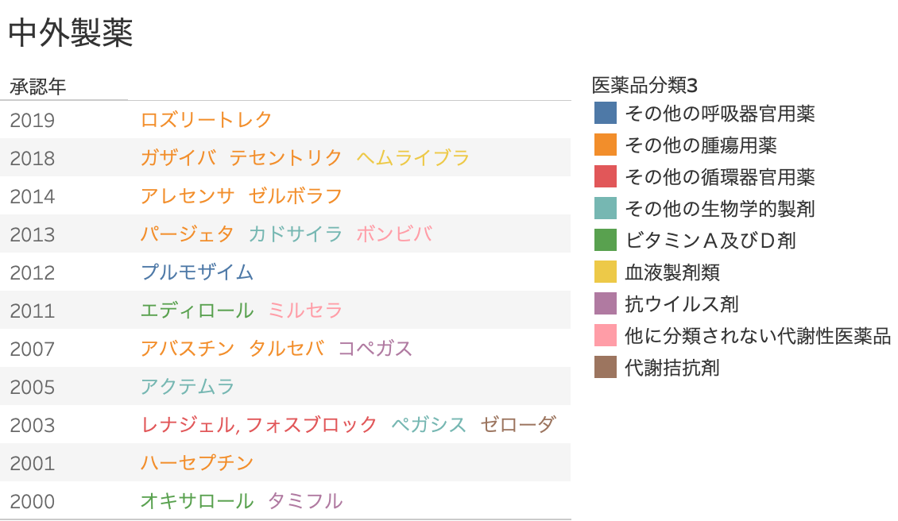Click the アクテムラ label in 2005
Viewport: 898px width, 521px height.
pos(188,387)
